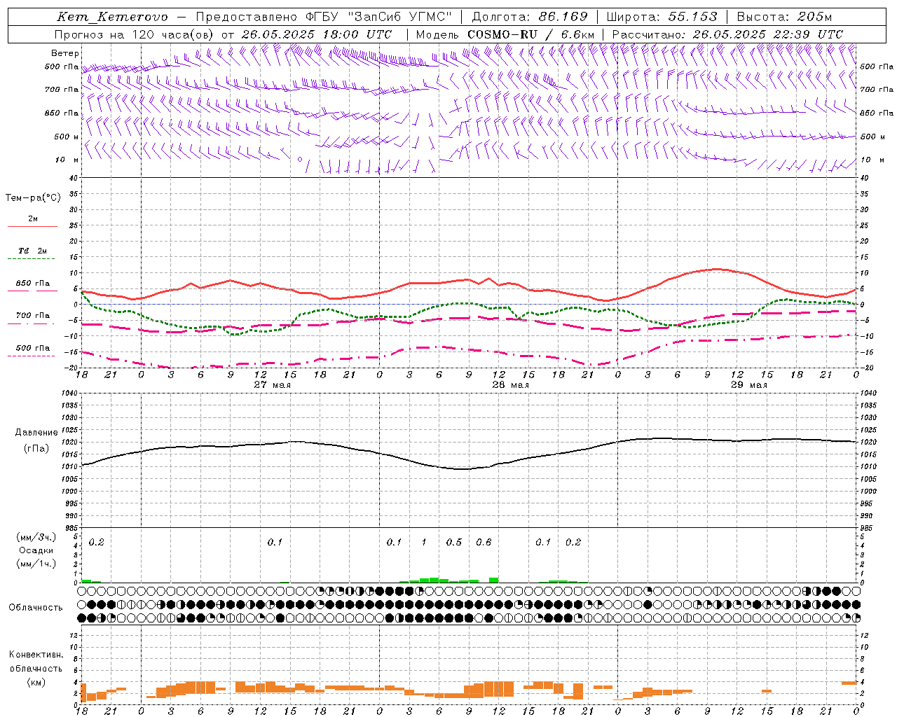Click the Тем-ра(°C) temperature panel label
This screenshot has height=717, width=897.
33,198
